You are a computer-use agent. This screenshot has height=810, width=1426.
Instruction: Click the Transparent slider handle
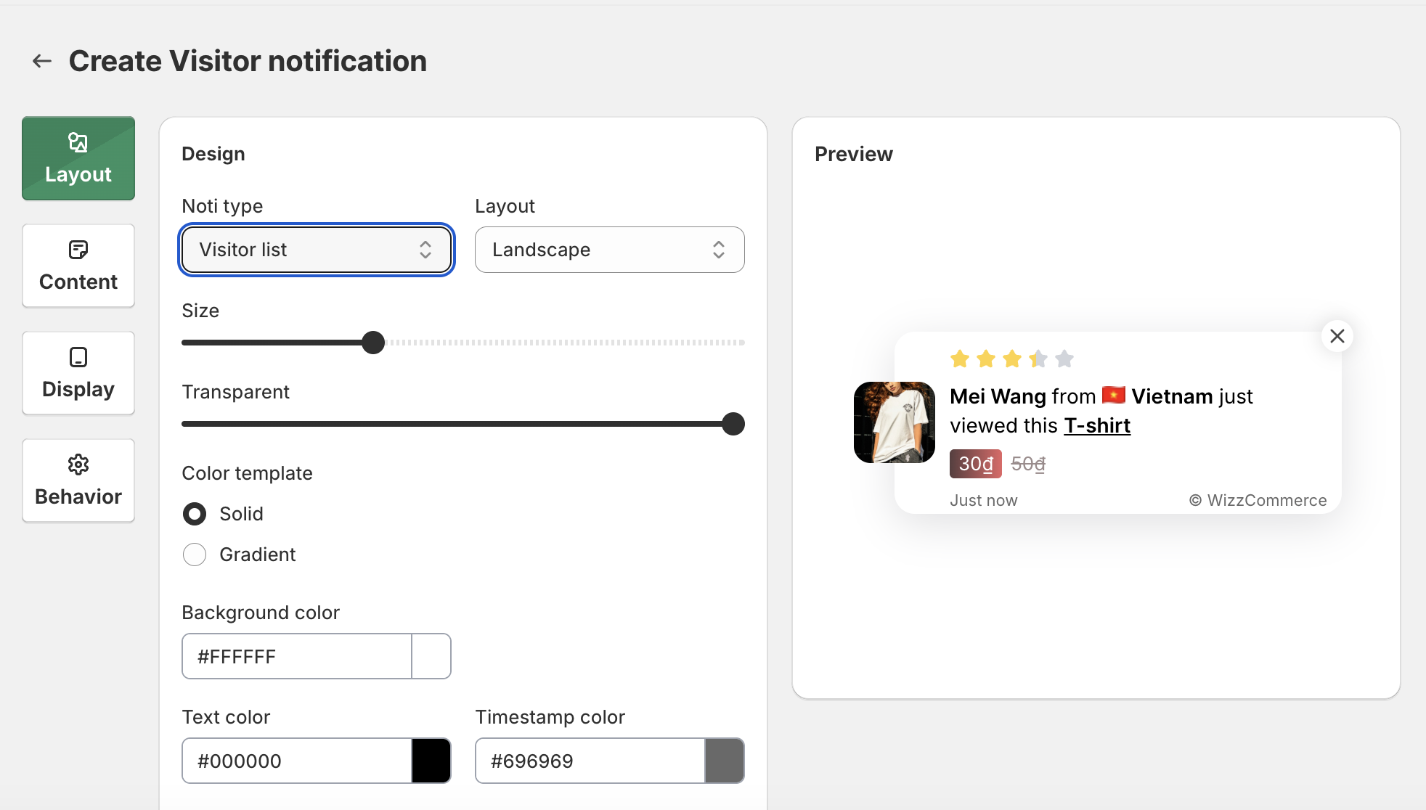click(x=733, y=424)
